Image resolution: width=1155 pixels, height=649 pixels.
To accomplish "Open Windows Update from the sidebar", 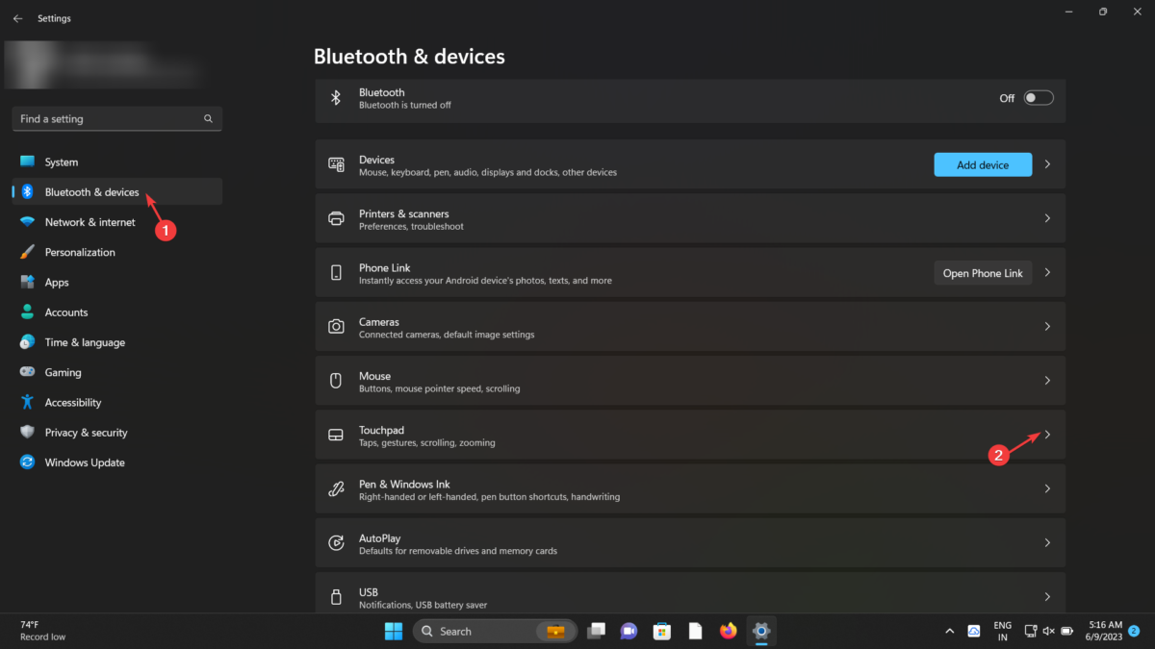I will click(x=26, y=462).
